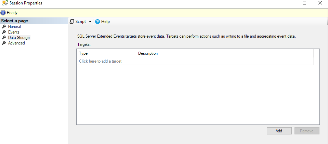Maximize the Session Properties window
The height and width of the screenshot is (144, 328).
tap(304, 3)
